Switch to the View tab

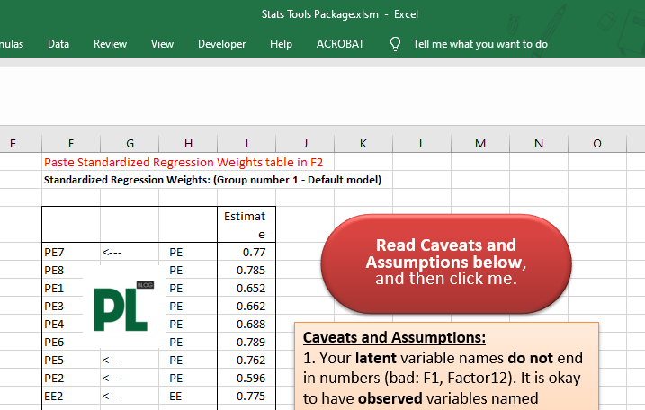[x=162, y=44]
